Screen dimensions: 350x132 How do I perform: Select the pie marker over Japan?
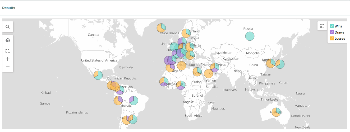[x=280, y=64]
